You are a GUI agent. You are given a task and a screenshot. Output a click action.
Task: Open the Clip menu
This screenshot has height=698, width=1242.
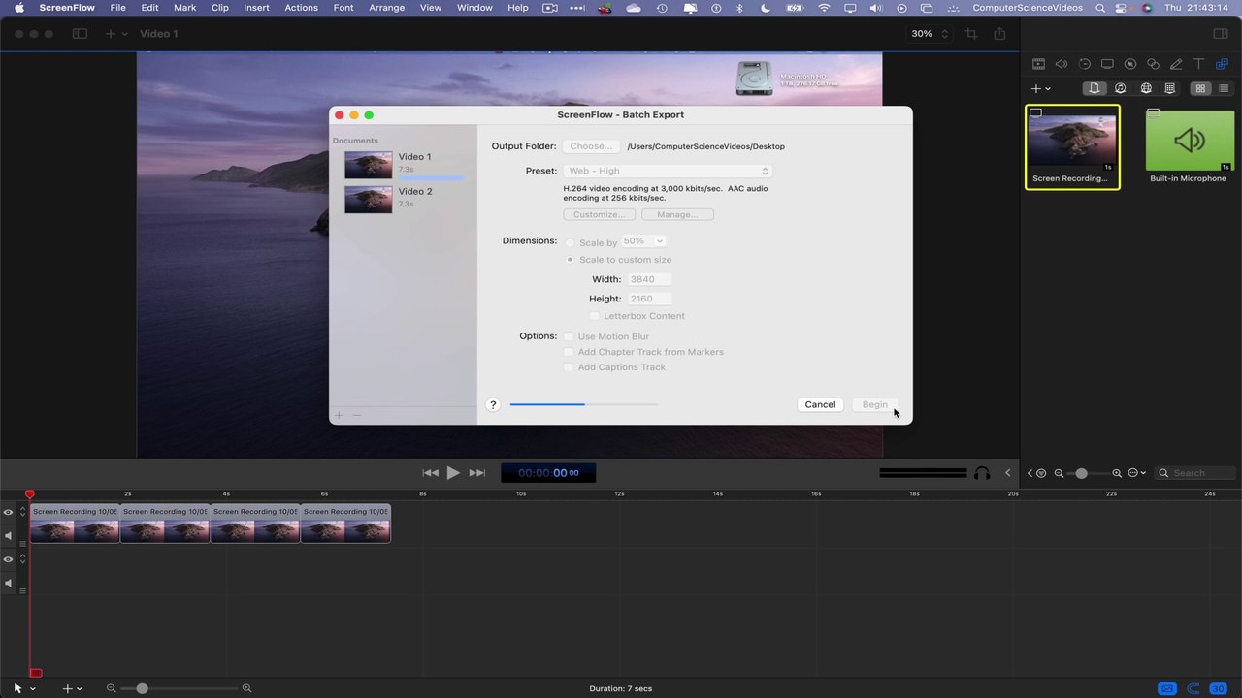coord(220,8)
